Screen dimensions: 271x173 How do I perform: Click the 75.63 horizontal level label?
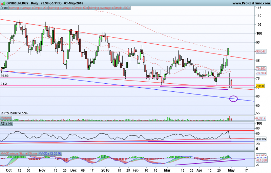pos(4,76)
